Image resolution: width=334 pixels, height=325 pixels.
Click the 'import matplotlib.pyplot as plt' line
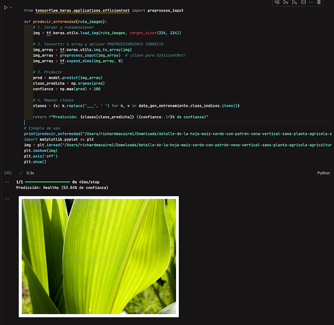[59, 140]
